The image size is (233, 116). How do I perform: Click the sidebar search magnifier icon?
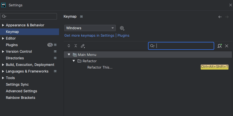click(x=4, y=16)
